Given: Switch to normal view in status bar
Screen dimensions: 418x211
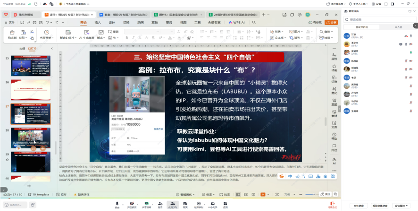Looking at the screenshot, I should point(238,194).
